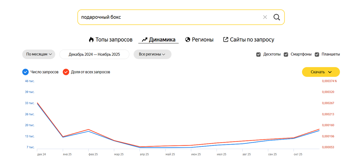Image resolution: width=361 pixels, height=161 pixels.
Task: Click the chart point at фев 25
Action: [x=88, y=130]
